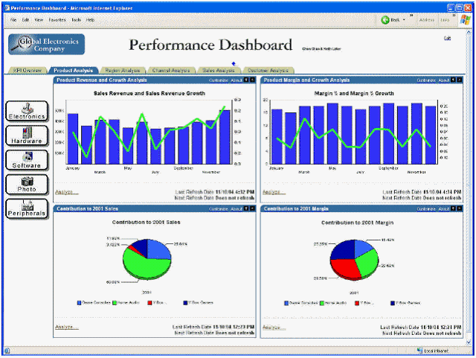476x358 pixels.
Task: Open the Favorites menu
Action: 57,20
